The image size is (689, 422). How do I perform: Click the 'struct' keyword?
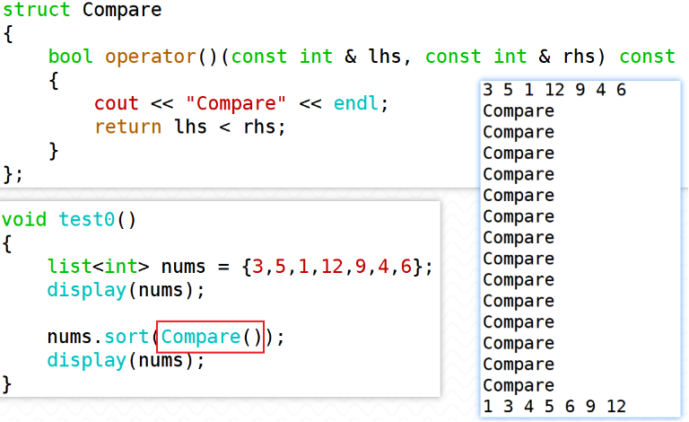[37, 9]
